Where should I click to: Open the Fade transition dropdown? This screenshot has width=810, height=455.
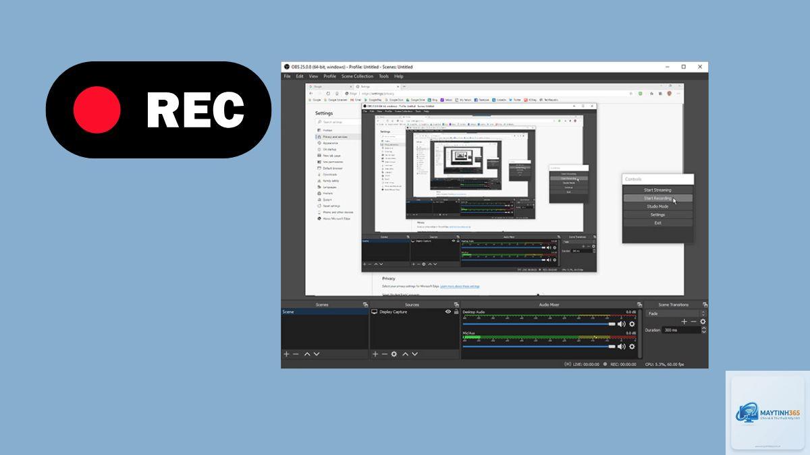[x=676, y=313]
